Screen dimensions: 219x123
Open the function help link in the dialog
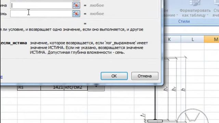[x=1, y=77]
